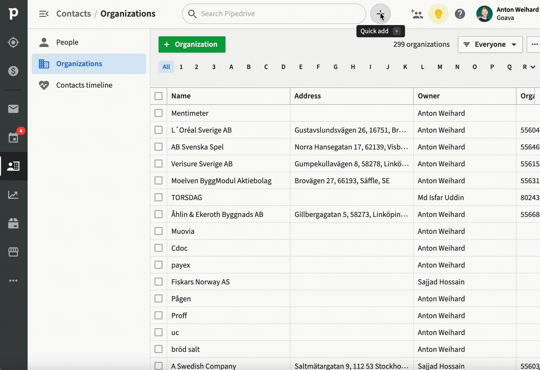The height and width of the screenshot is (370, 540).
Task: Select Organizations in contacts menu
Action: [89, 64]
